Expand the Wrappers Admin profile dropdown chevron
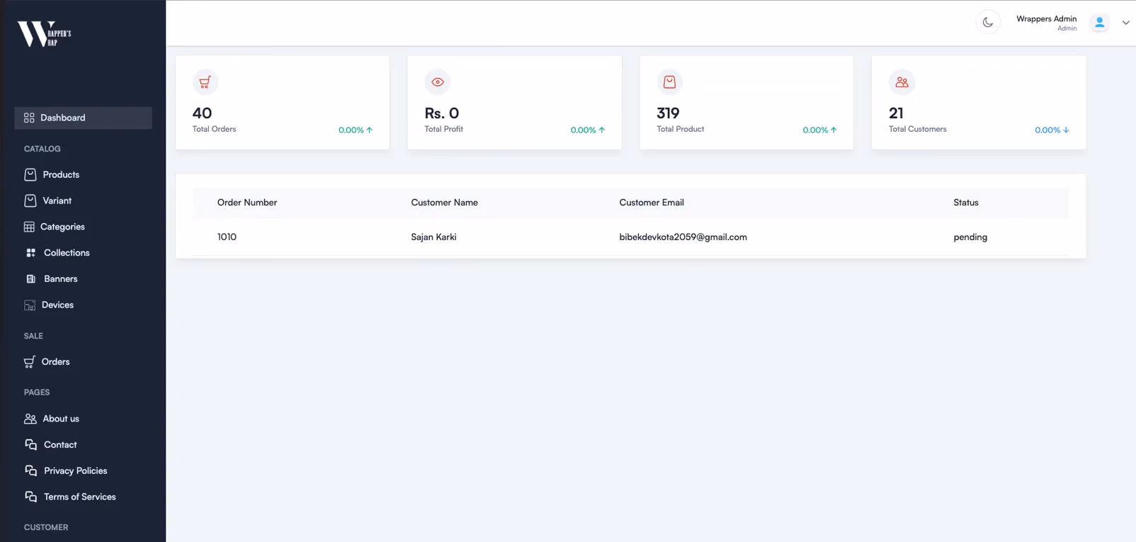This screenshot has width=1136, height=542. pyautogui.click(x=1125, y=23)
